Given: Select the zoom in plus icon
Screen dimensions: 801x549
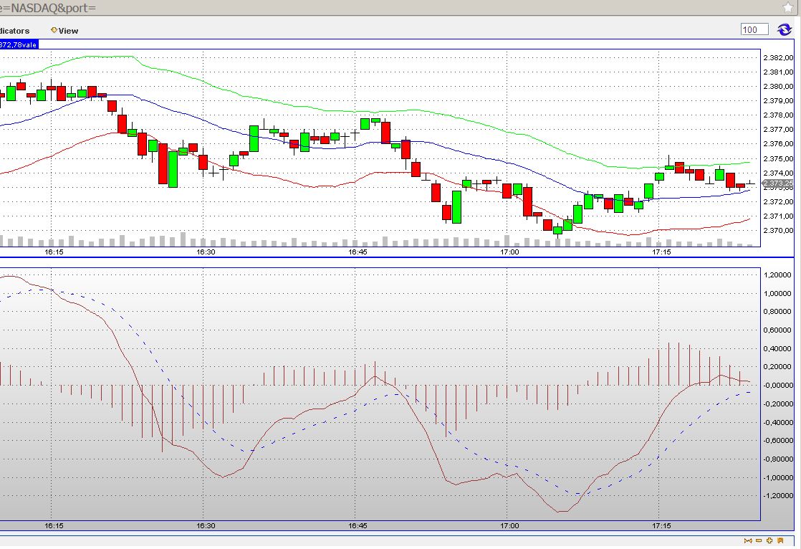Looking at the screenshot, I should [x=769, y=540].
